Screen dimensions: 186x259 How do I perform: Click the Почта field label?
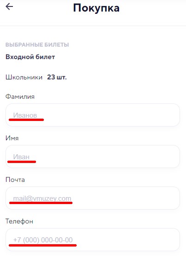(x=15, y=180)
